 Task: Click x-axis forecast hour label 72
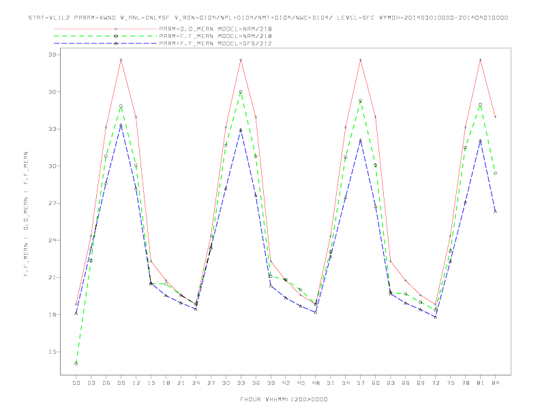tap(436, 383)
